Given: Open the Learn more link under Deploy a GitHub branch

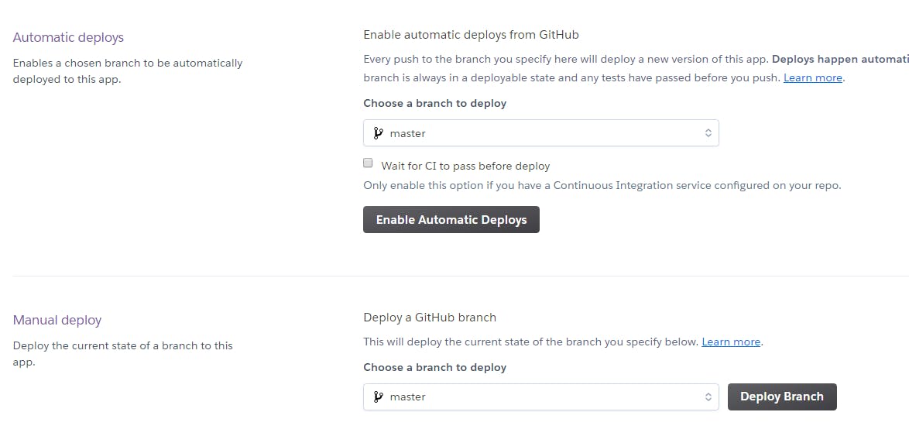Looking at the screenshot, I should point(731,342).
